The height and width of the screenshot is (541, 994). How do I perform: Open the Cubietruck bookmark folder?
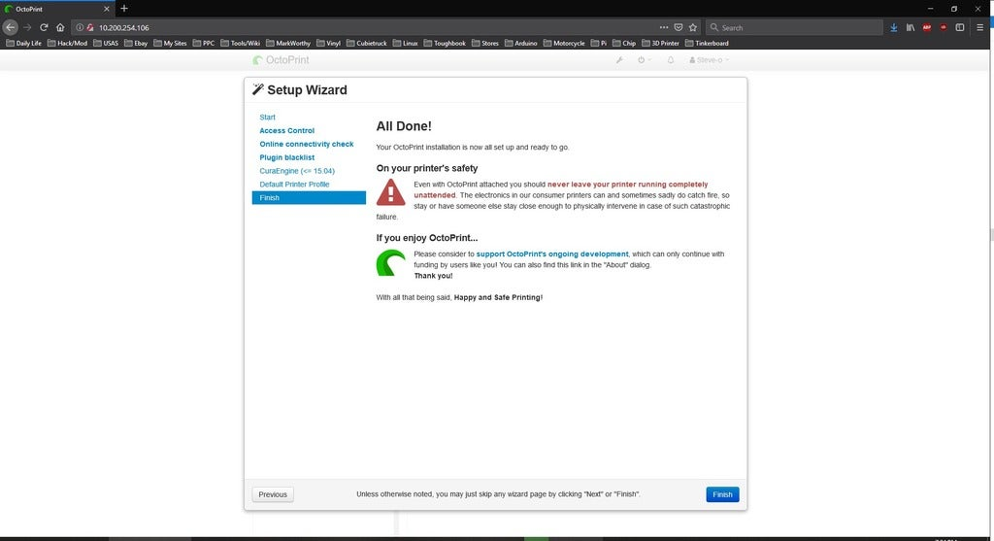click(366, 43)
